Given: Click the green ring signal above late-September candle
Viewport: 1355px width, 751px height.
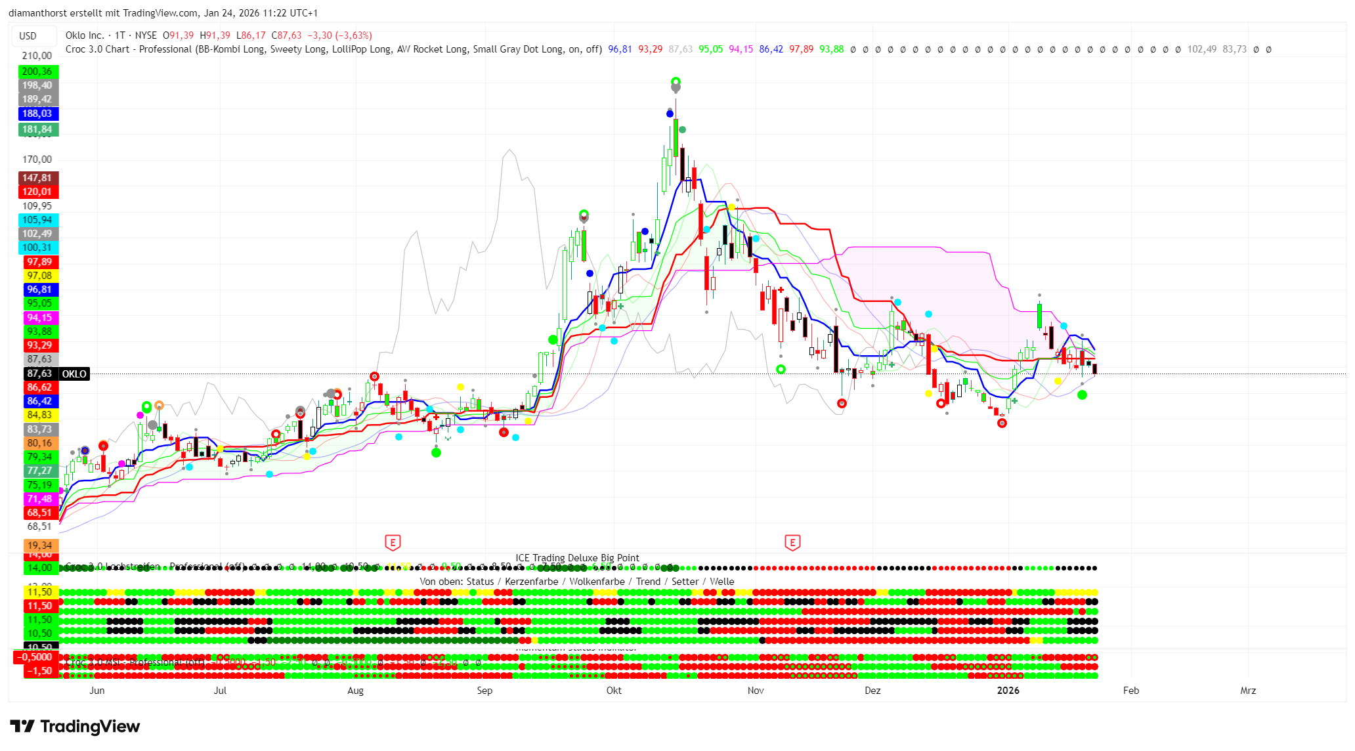Looking at the screenshot, I should 584,214.
